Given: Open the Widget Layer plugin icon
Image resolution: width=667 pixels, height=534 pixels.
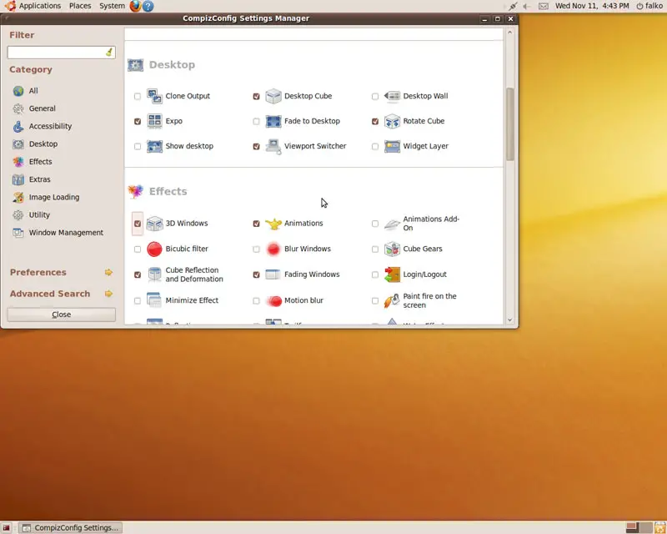Looking at the screenshot, I should (392, 146).
